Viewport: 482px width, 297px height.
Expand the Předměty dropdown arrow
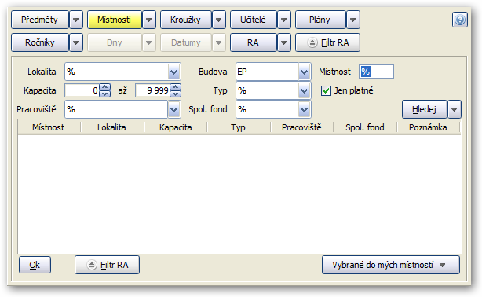tap(76, 20)
